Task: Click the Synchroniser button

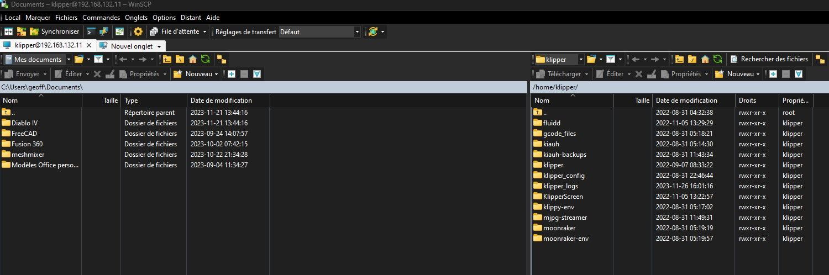Action: (x=54, y=31)
